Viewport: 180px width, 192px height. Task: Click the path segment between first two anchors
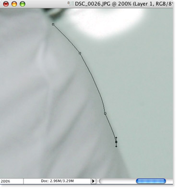[x=67, y=38]
